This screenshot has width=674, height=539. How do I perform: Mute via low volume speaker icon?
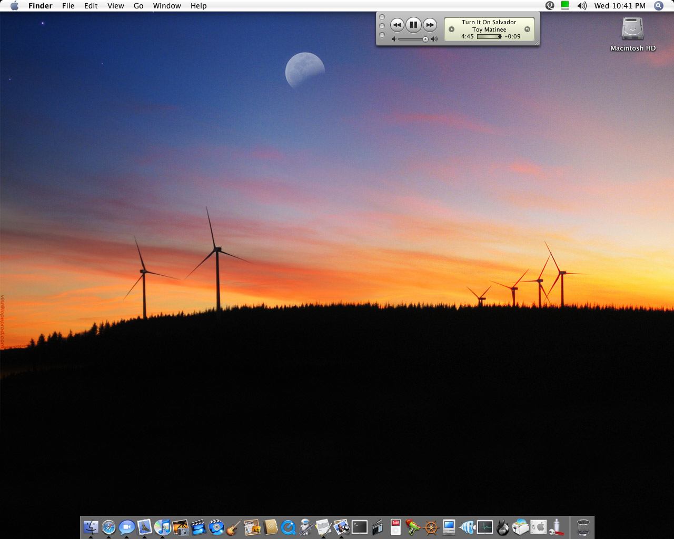pyautogui.click(x=394, y=39)
